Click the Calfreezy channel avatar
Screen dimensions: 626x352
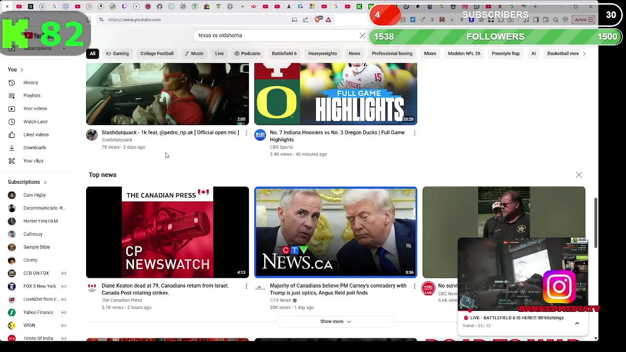(x=12, y=234)
